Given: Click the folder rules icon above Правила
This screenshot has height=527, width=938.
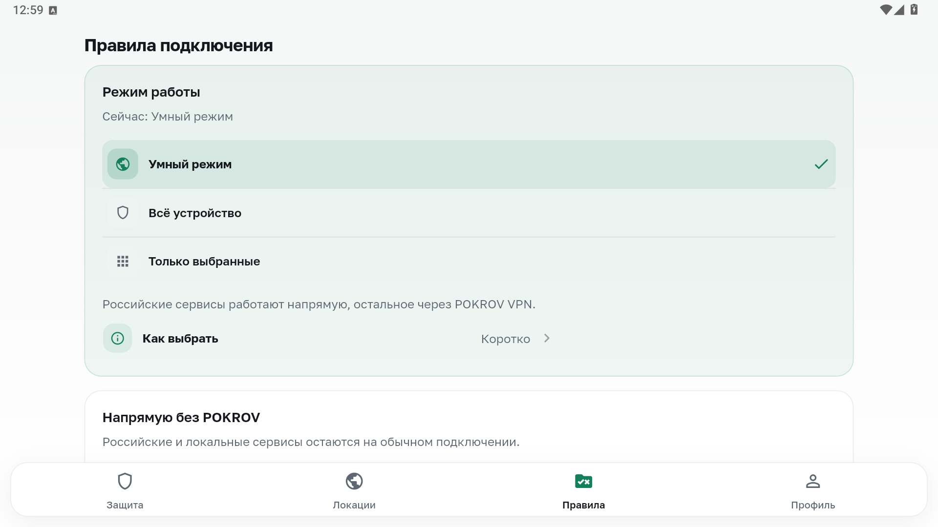Looking at the screenshot, I should point(584,481).
